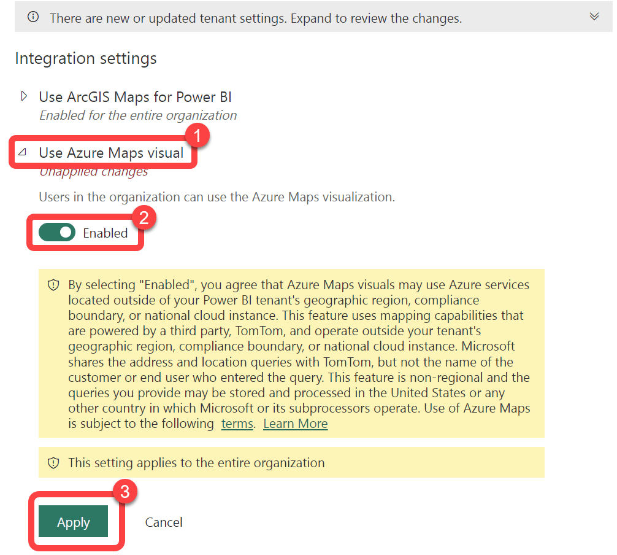Click the tenant settings update banner text

[256, 18]
